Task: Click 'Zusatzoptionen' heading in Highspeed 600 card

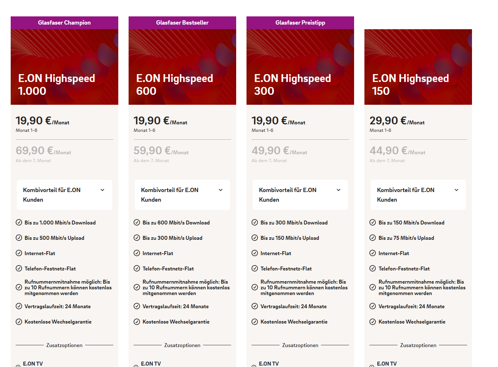Action: point(182,345)
